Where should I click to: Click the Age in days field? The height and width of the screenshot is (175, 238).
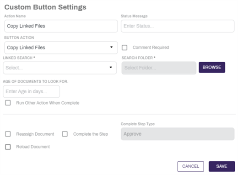point(31,91)
